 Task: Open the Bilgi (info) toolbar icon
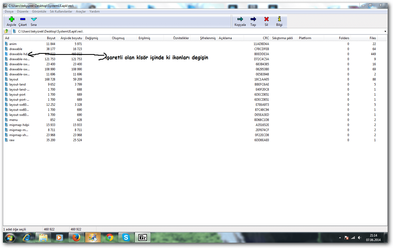coord(279,19)
